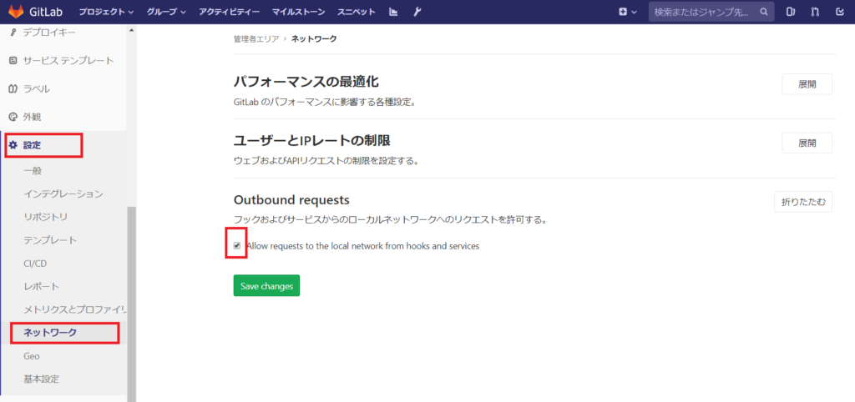Open レポート settings in sidebar
Viewport: 855px width, 402px height.
click(x=42, y=286)
